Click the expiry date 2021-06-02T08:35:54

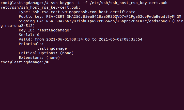point(120,39)
